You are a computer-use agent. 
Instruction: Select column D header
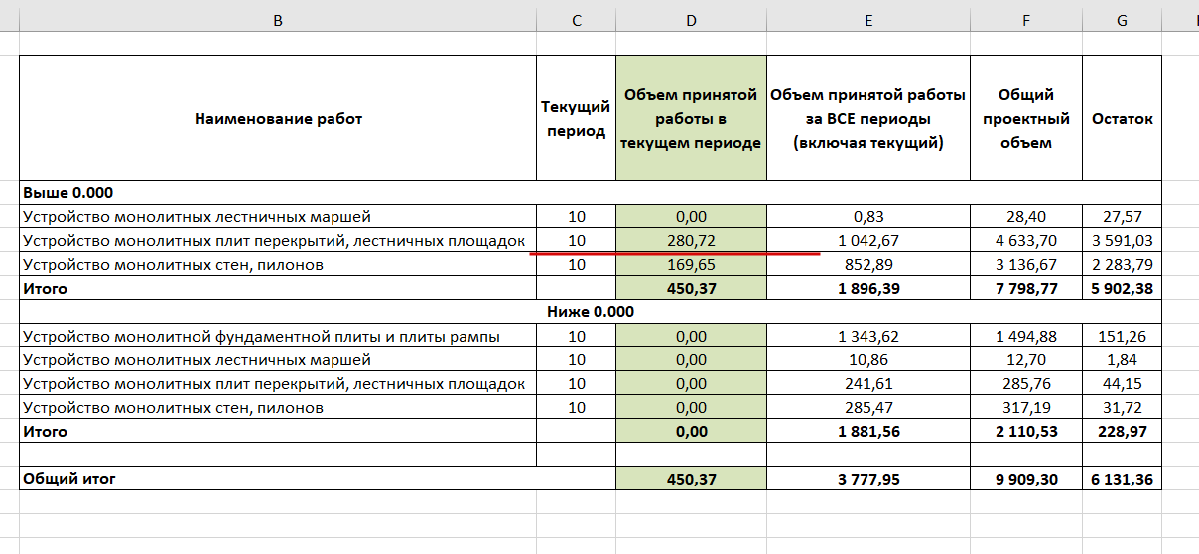691,20
